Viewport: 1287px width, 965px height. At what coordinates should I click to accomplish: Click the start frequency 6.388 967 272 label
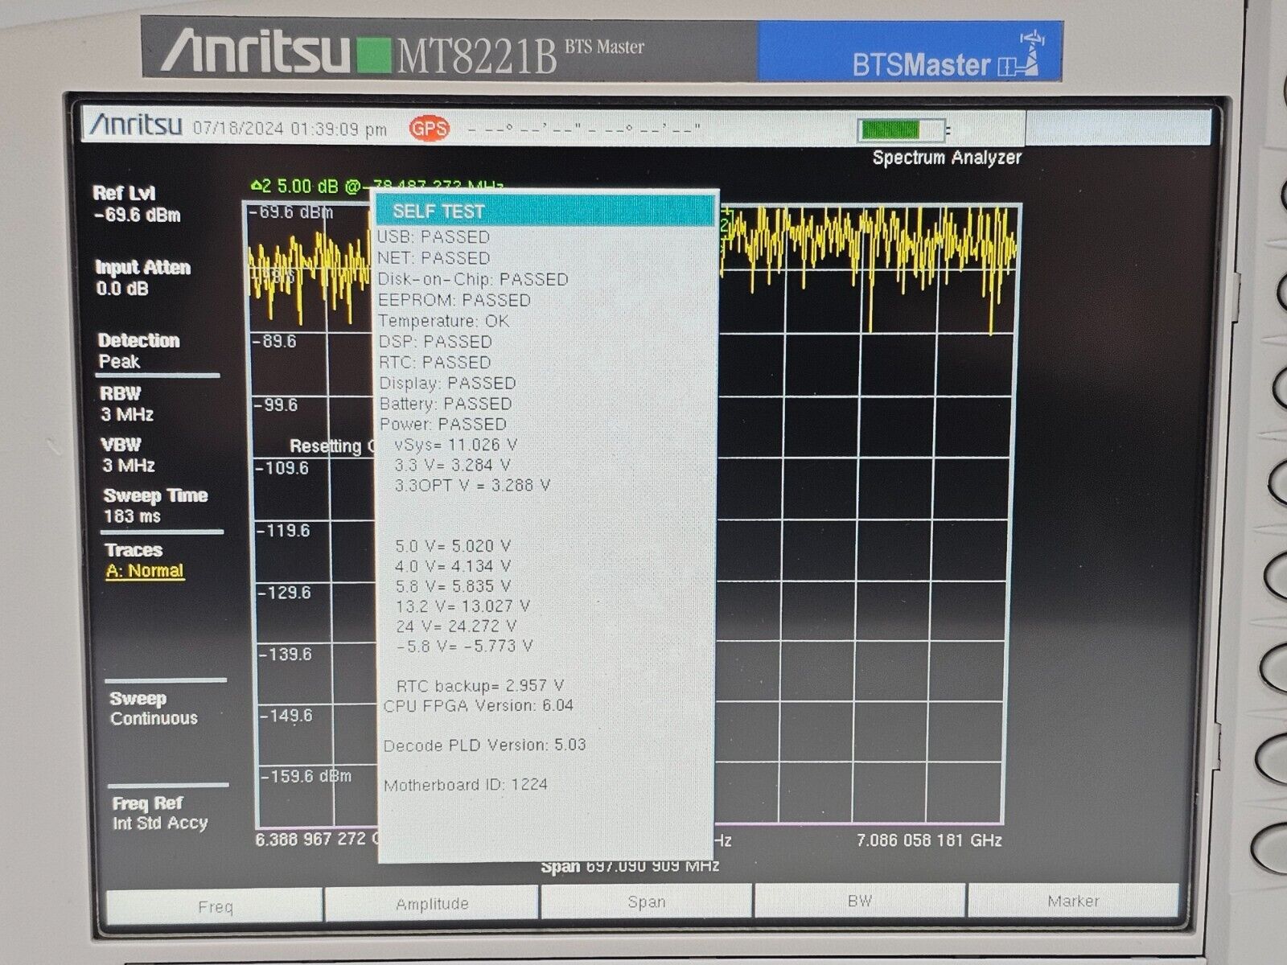tap(316, 840)
